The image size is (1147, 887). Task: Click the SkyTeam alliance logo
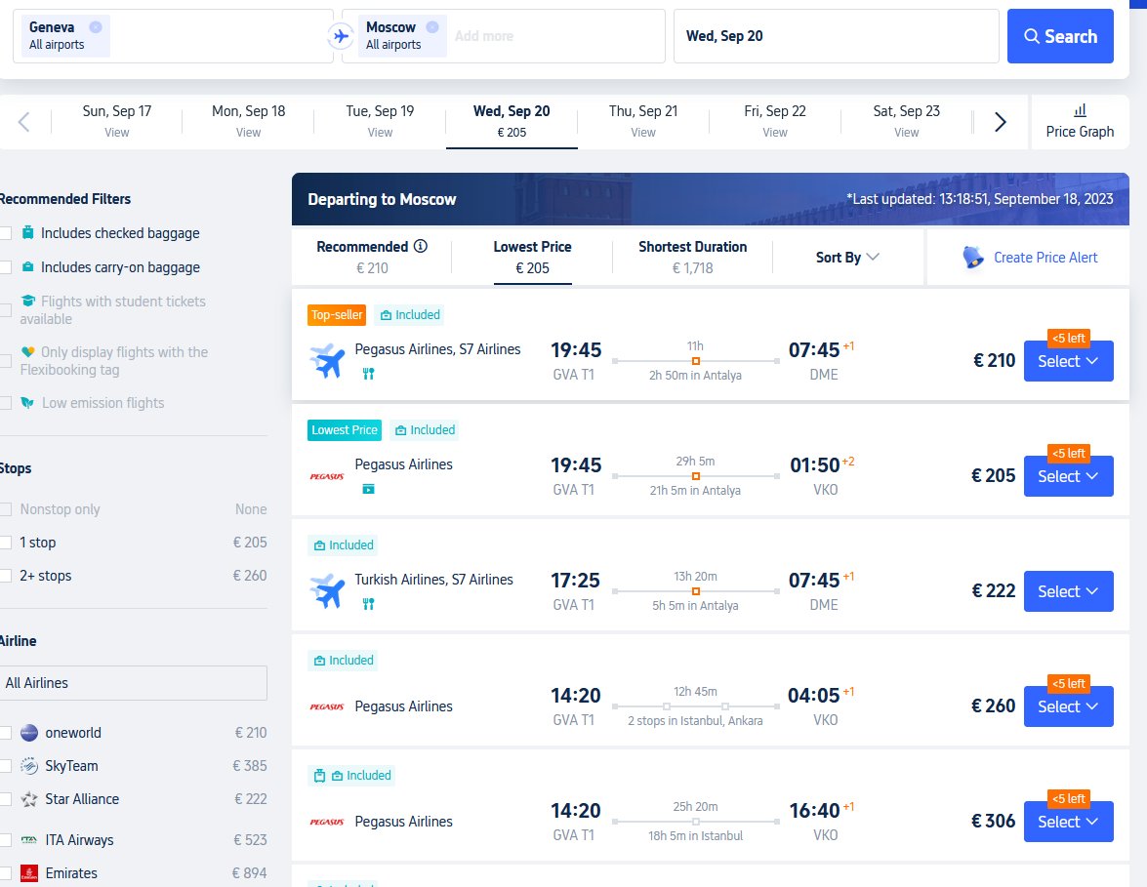coord(29,766)
